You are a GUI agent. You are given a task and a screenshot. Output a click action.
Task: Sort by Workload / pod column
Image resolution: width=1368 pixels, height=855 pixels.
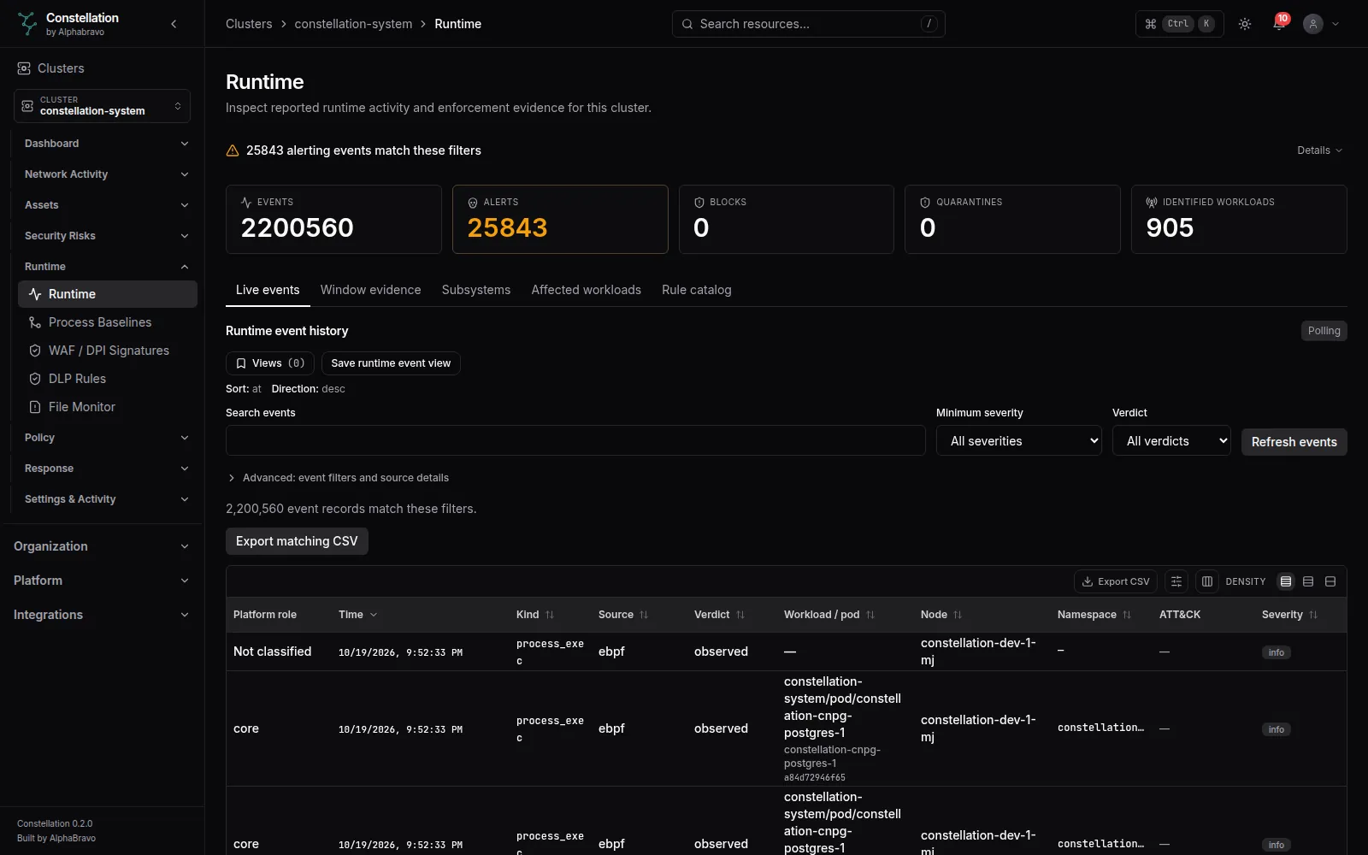(x=829, y=615)
